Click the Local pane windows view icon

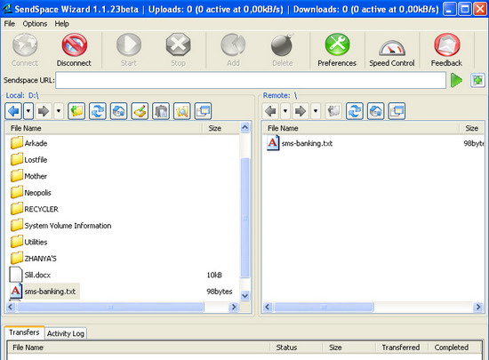click(204, 111)
